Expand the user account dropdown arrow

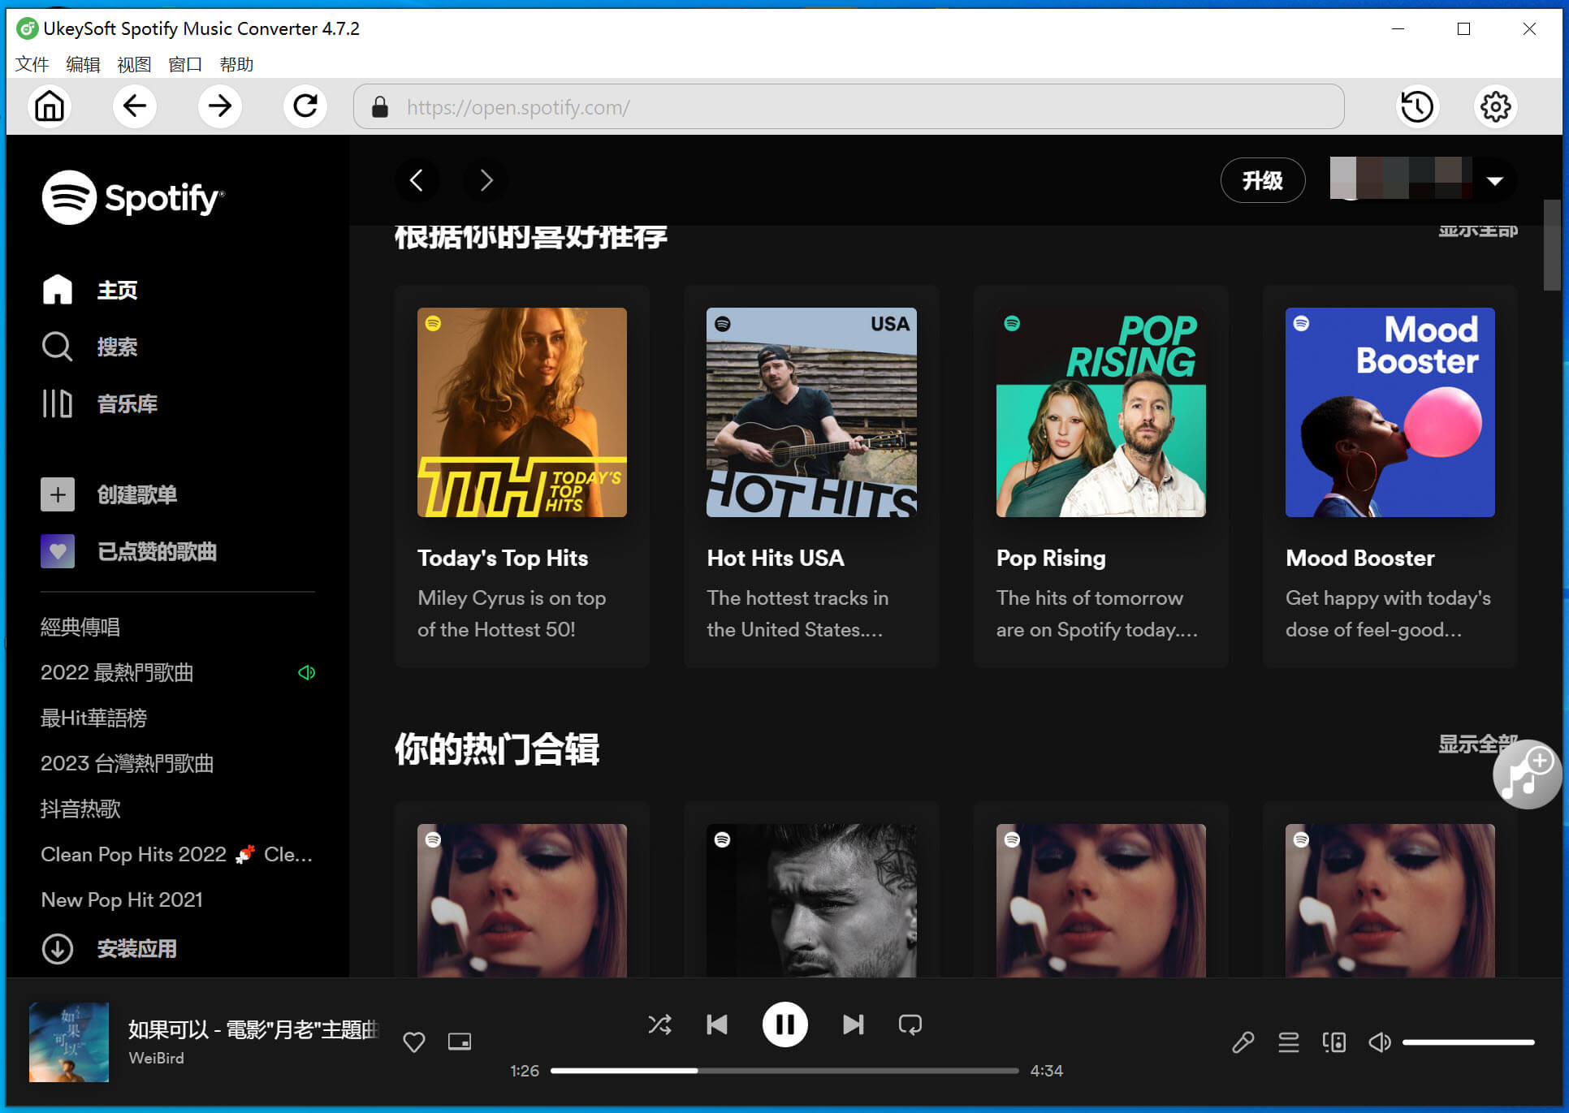tap(1495, 181)
